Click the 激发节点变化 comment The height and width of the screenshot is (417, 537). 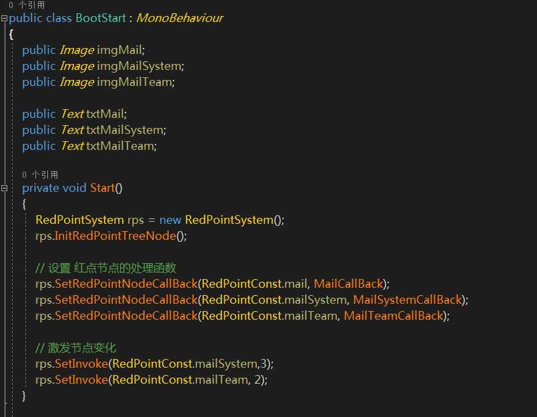coord(75,348)
